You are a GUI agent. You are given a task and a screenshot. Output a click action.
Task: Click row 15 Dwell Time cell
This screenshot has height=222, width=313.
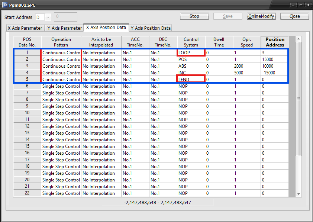[219, 147]
